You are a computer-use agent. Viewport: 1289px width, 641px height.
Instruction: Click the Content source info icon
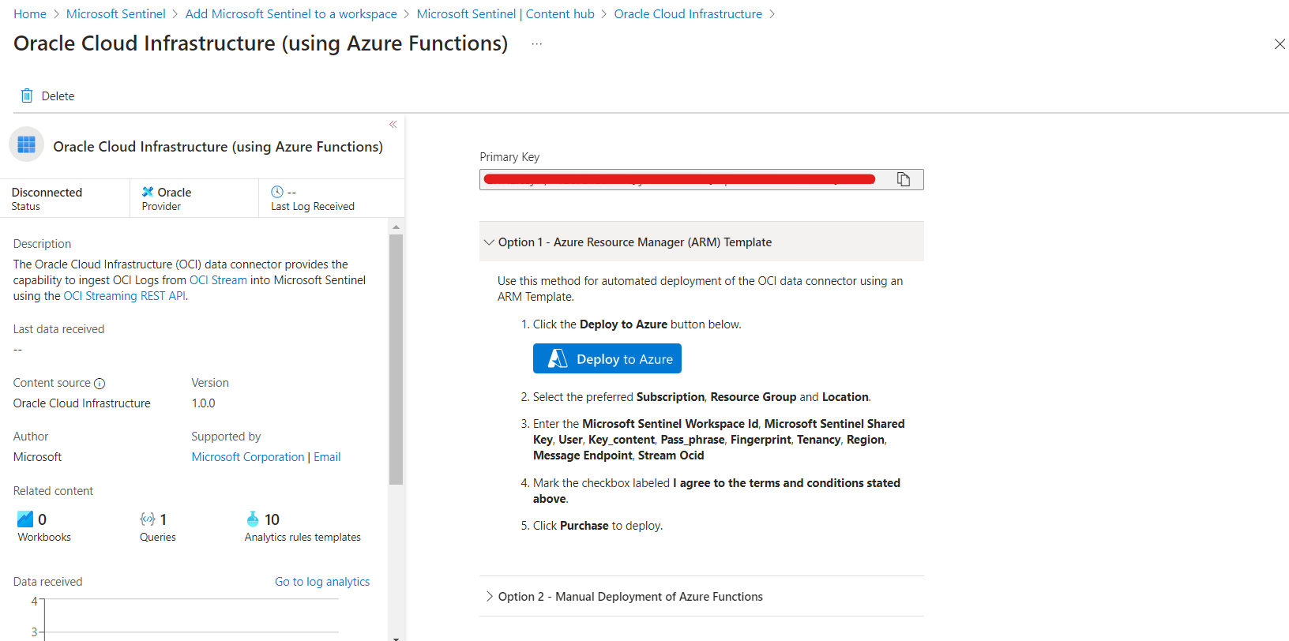[x=100, y=384]
